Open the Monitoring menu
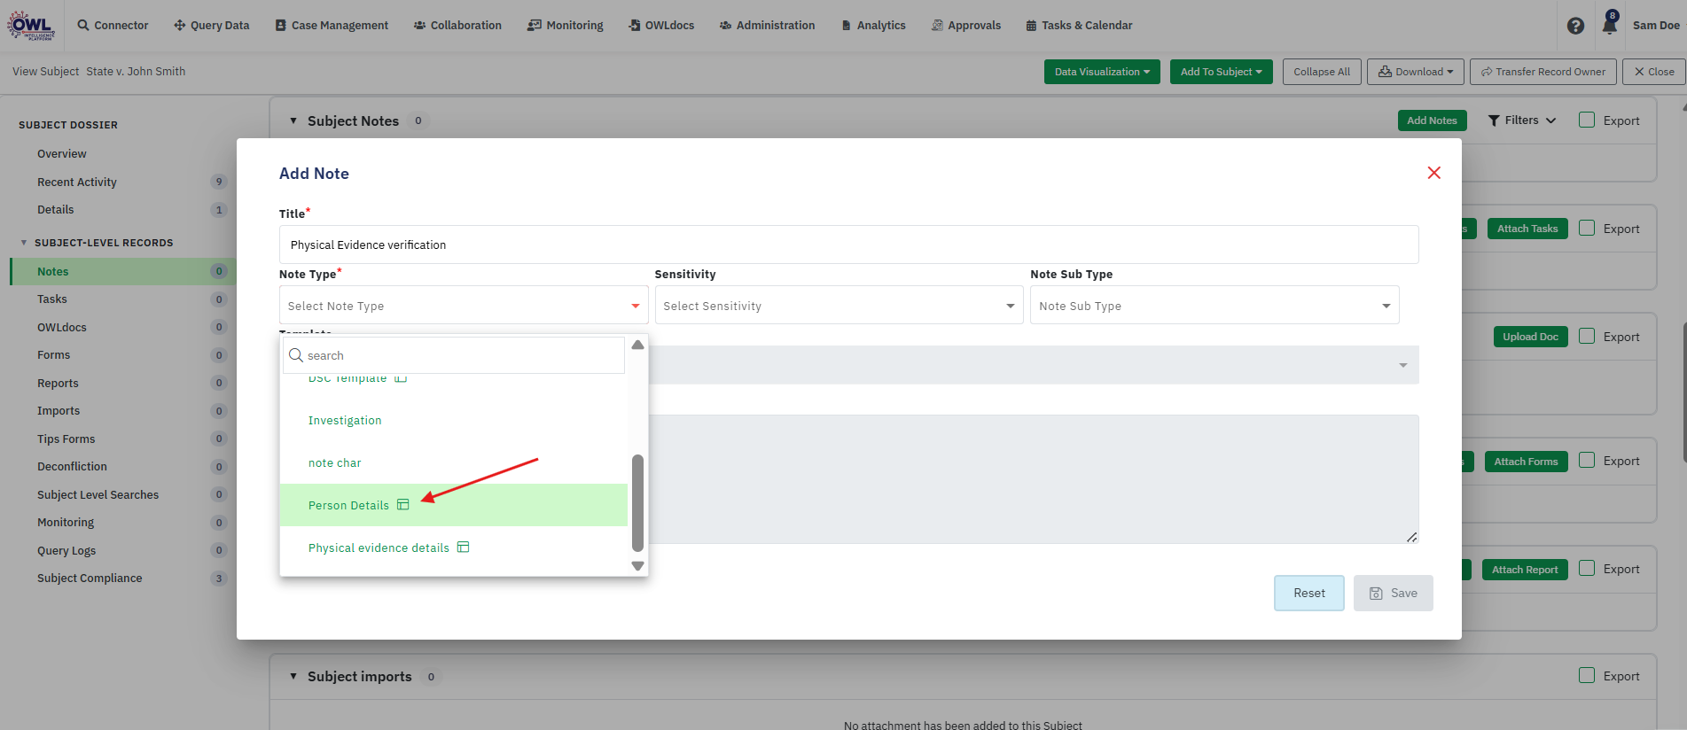 tap(565, 25)
